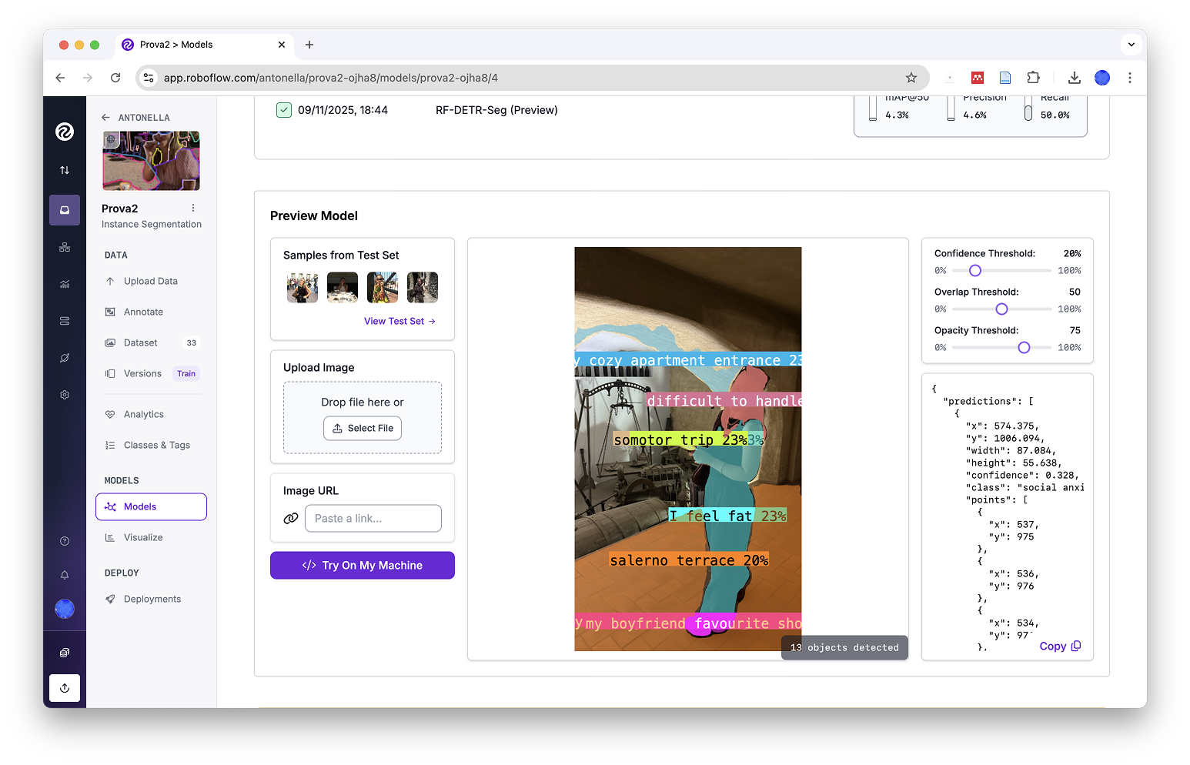1190x765 pixels.
Task: Click the link icon beside the Image URL field
Action: coord(291,519)
